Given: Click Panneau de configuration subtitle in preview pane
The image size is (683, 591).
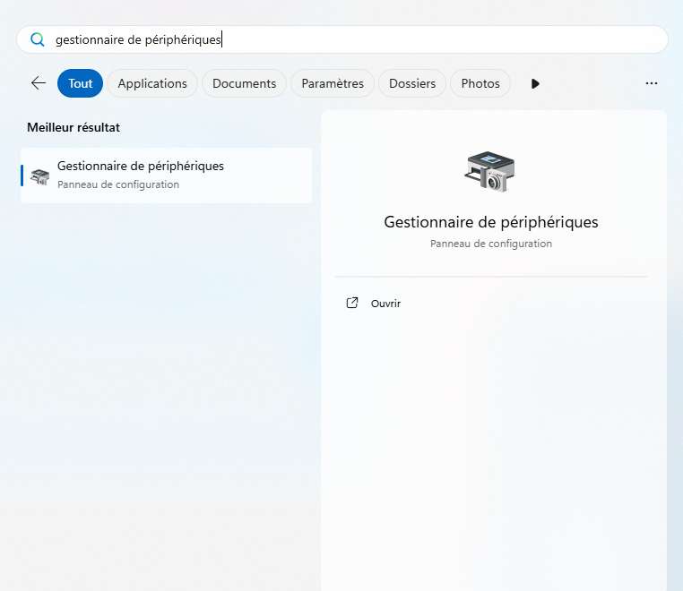Looking at the screenshot, I should click(490, 244).
